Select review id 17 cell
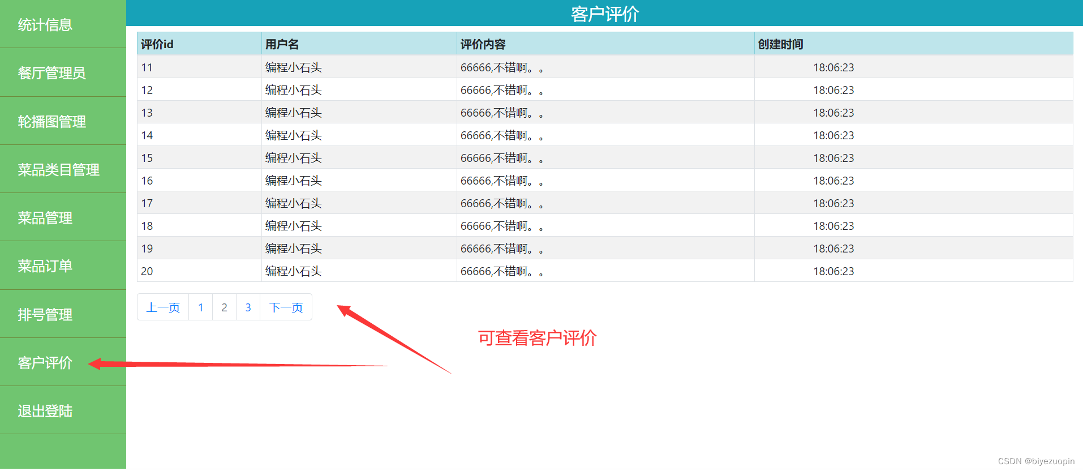The image size is (1083, 471). pyautogui.click(x=199, y=203)
